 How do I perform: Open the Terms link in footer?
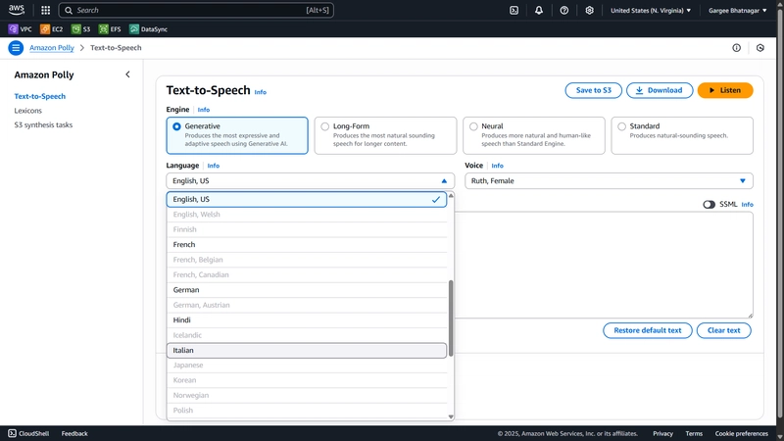[x=694, y=433]
